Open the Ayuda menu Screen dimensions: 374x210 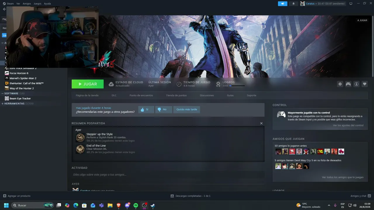[x=47, y=3]
